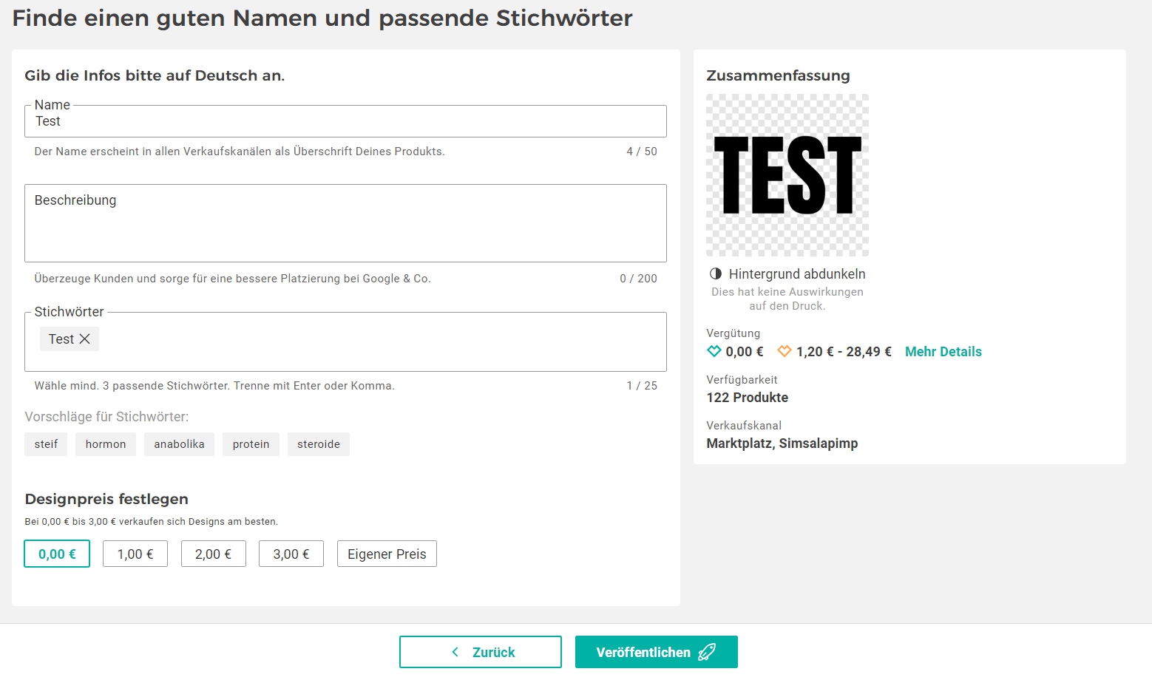Image resolution: width=1152 pixels, height=680 pixels.
Task: Open the Mehr Details link
Action: pos(943,352)
